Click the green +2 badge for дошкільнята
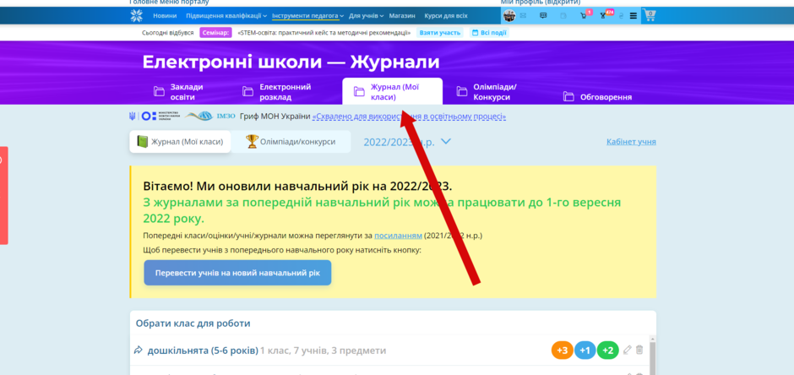The image size is (794, 375). coord(607,351)
